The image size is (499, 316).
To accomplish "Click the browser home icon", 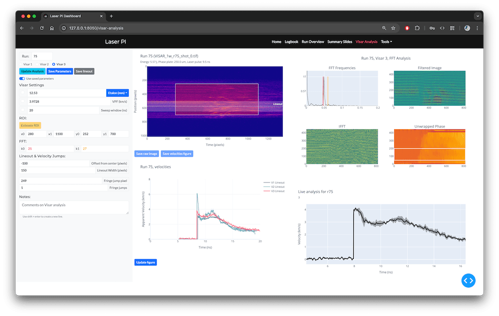I will click(x=52, y=28).
